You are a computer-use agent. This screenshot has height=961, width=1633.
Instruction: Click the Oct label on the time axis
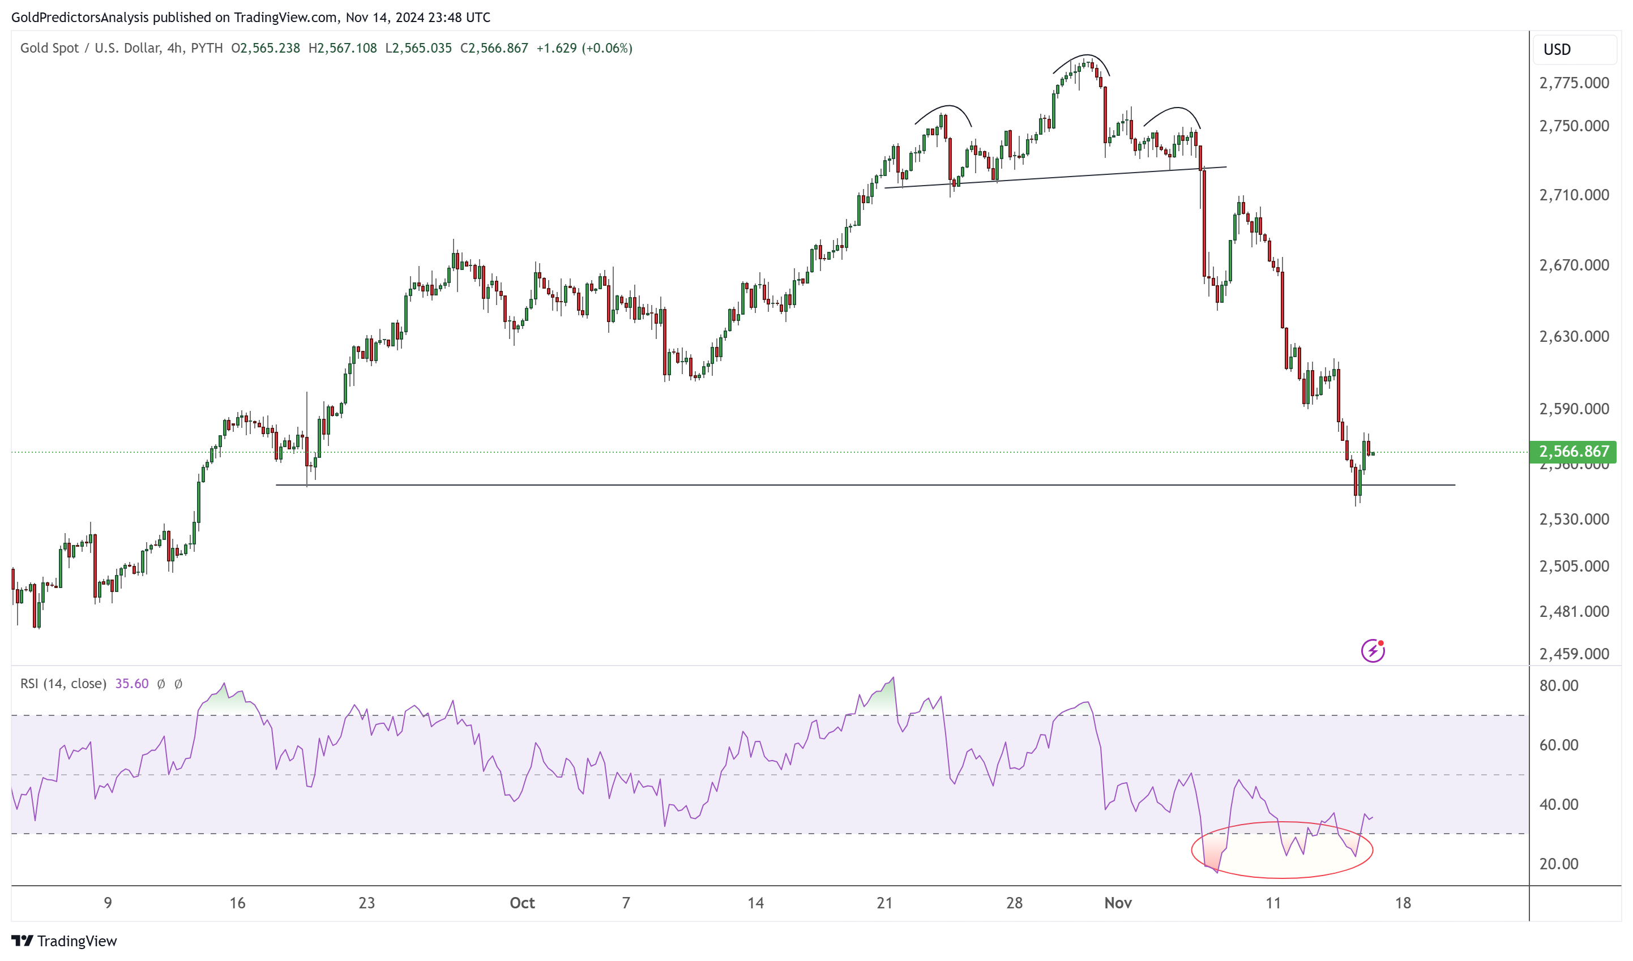(x=522, y=903)
